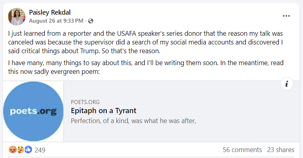Click the word Trump in the post text

coord(90,51)
